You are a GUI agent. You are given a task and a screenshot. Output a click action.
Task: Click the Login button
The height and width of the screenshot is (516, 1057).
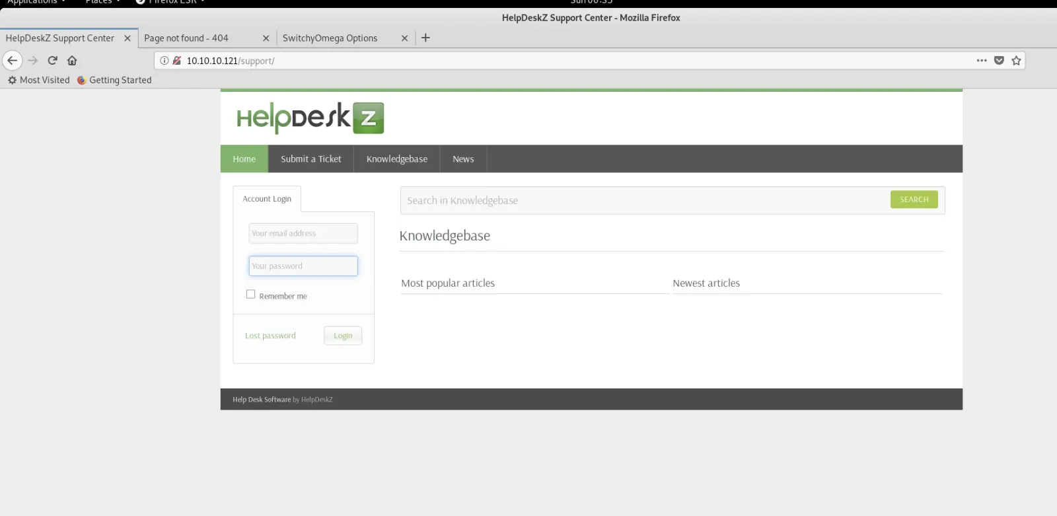(x=343, y=336)
